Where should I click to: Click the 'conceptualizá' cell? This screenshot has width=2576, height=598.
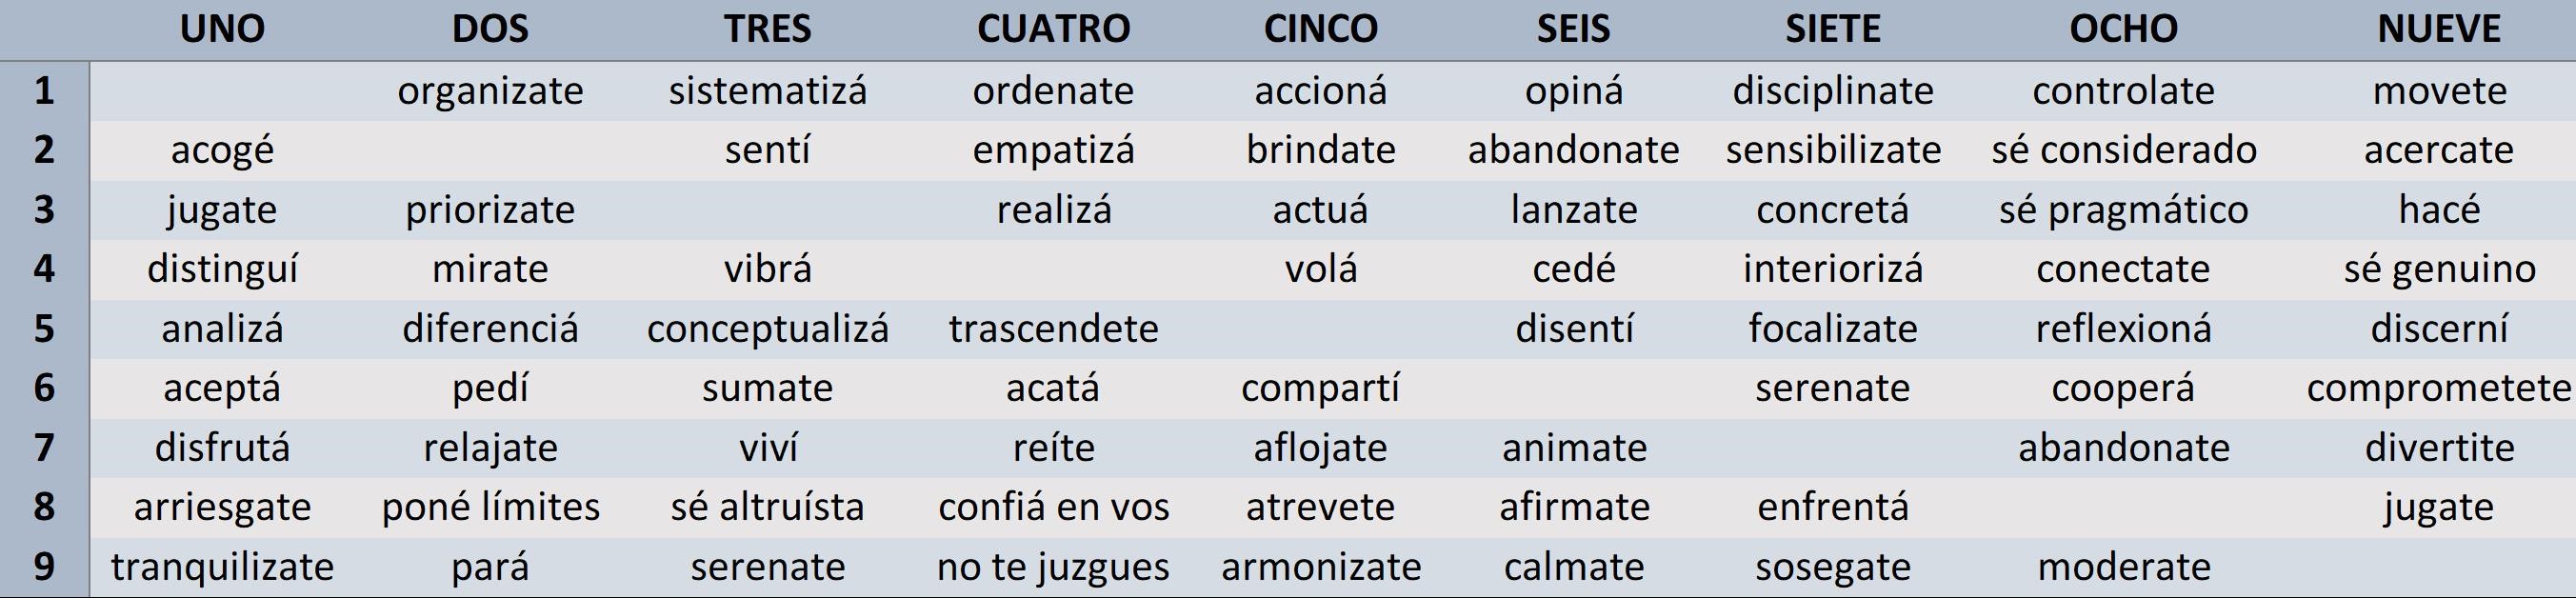point(767,329)
